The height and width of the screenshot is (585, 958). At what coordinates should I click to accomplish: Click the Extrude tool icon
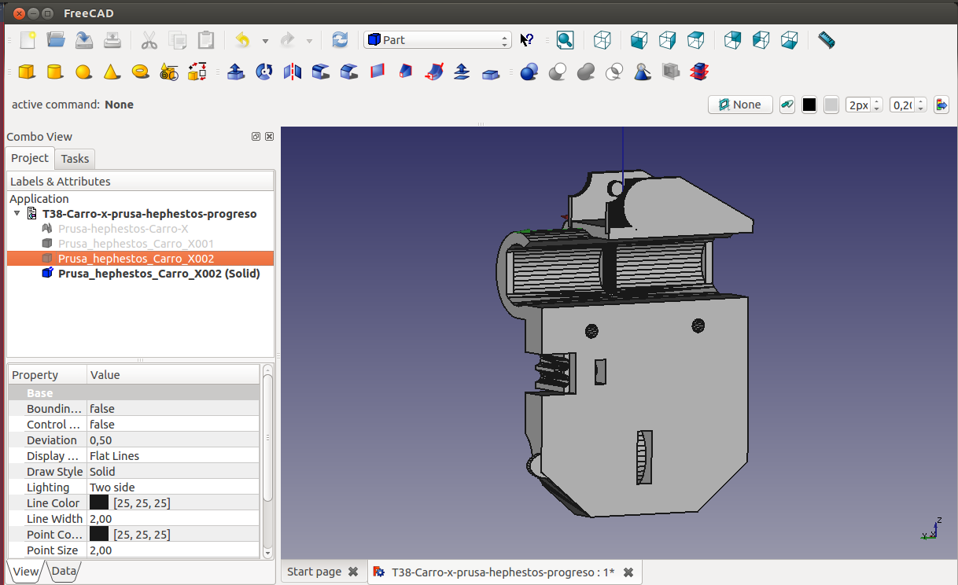235,72
